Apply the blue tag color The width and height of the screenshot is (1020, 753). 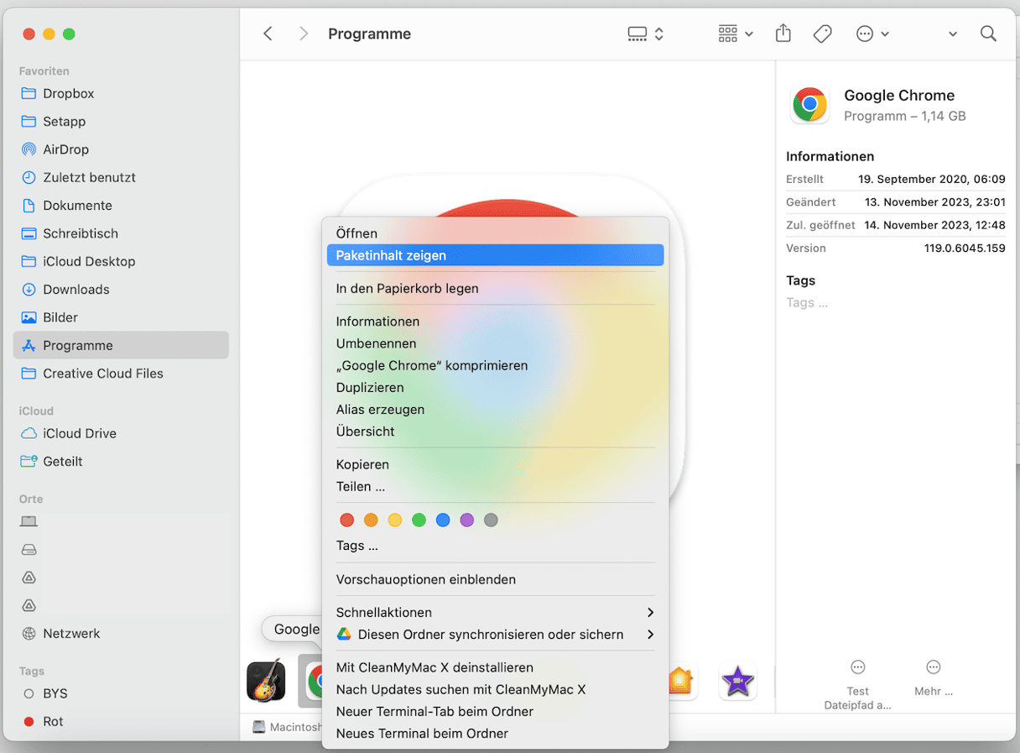click(x=443, y=520)
